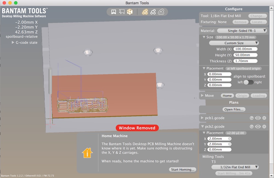This screenshot has width=274, height=178.
Task: Click the Start Milling...3m 41s button
Action: pos(234,173)
